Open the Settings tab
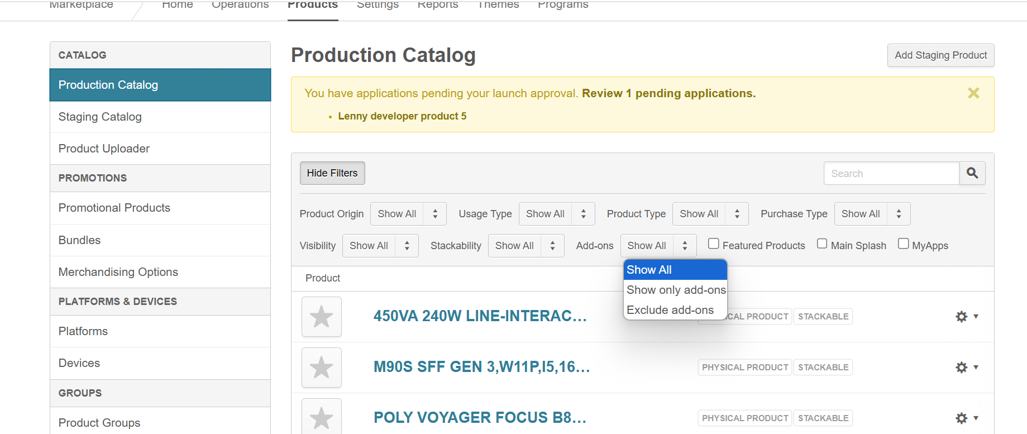The width and height of the screenshot is (1027, 434). point(378,5)
